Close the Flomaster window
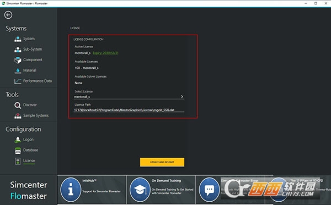The width and height of the screenshot is (331, 205). pyautogui.click(x=326, y=3)
